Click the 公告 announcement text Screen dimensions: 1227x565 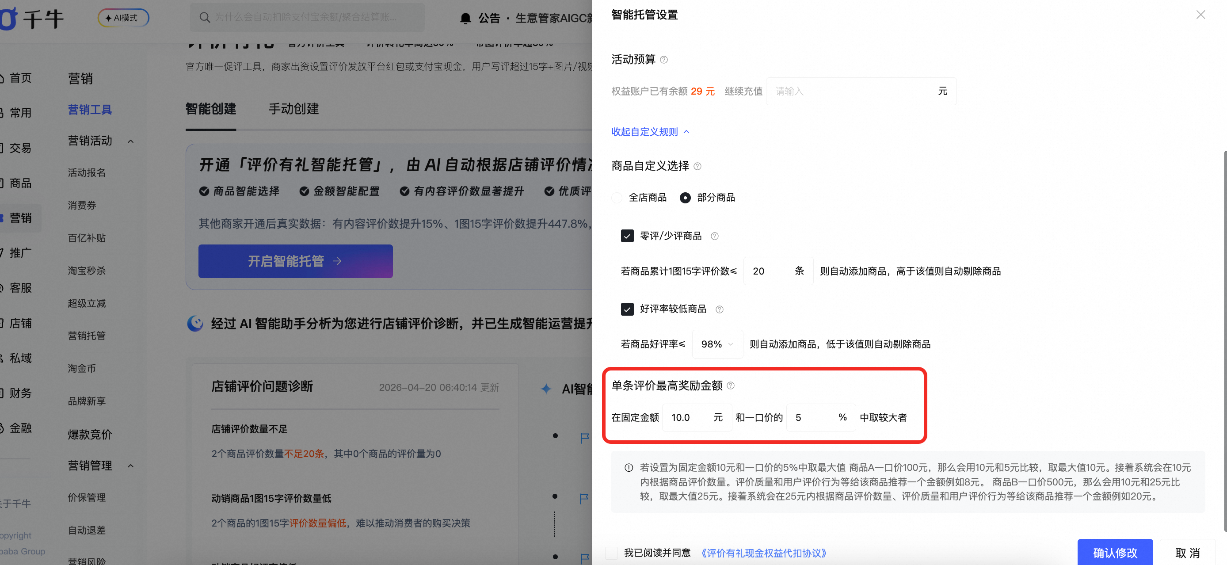pyautogui.click(x=489, y=18)
